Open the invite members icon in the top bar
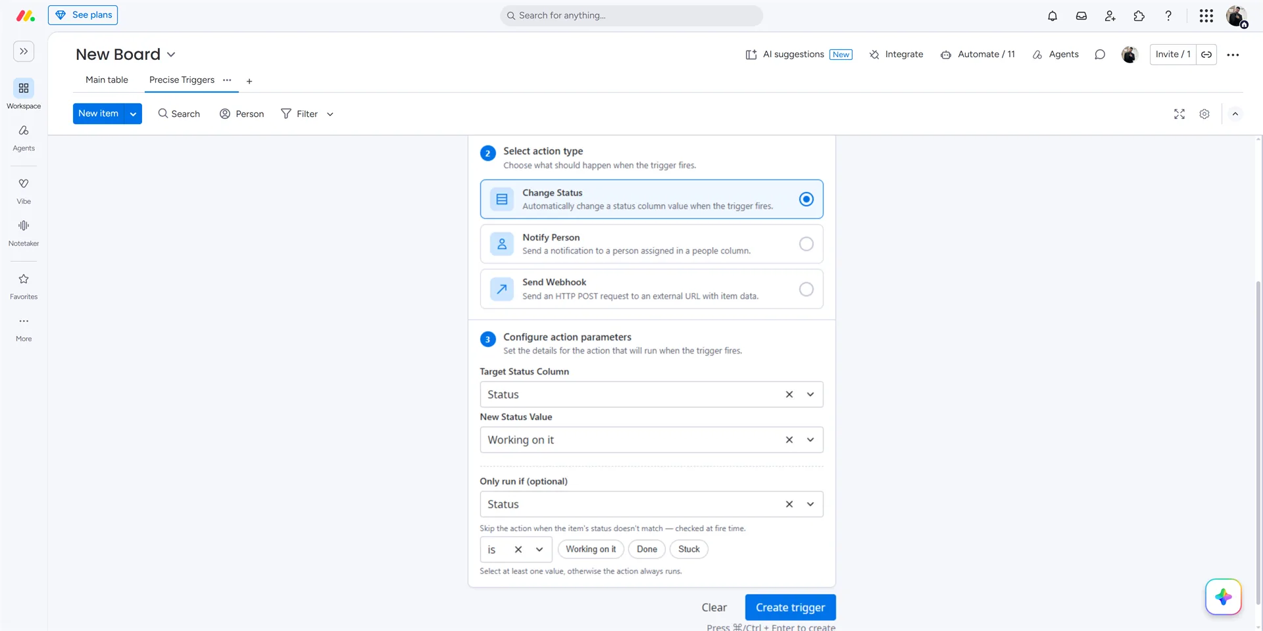Viewport: 1263px width, 631px height. click(1110, 16)
